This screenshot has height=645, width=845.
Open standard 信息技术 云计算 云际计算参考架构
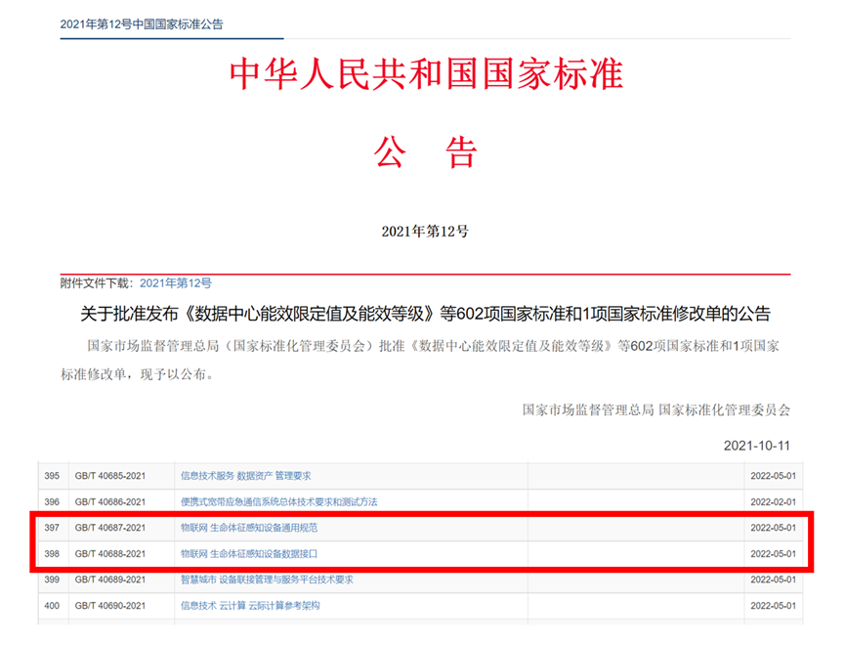click(250, 606)
